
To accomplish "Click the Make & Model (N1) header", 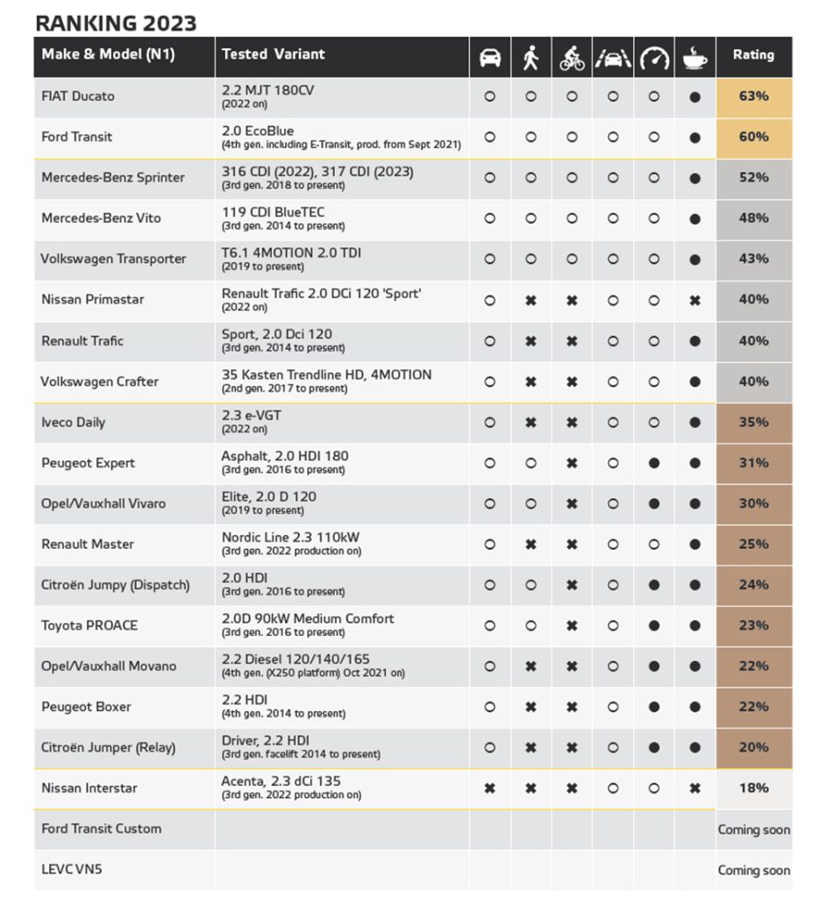I will pyautogui.click(x=108, y=54).
